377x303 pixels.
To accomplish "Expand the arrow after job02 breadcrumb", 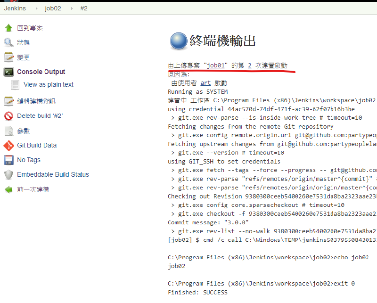I will pyautogui.click(x=71, y=8).
